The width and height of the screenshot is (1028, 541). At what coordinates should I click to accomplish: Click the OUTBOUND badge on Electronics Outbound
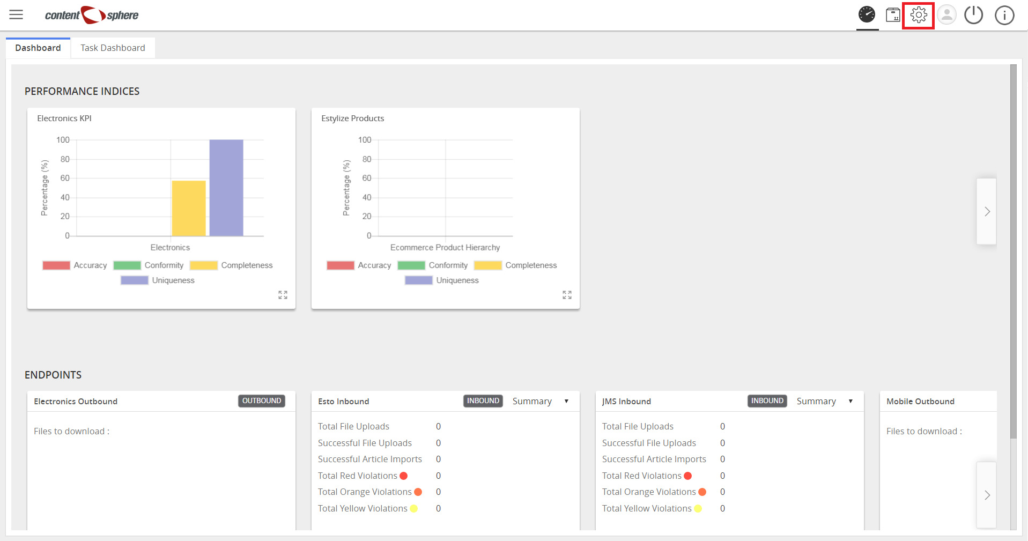(262, 401)
